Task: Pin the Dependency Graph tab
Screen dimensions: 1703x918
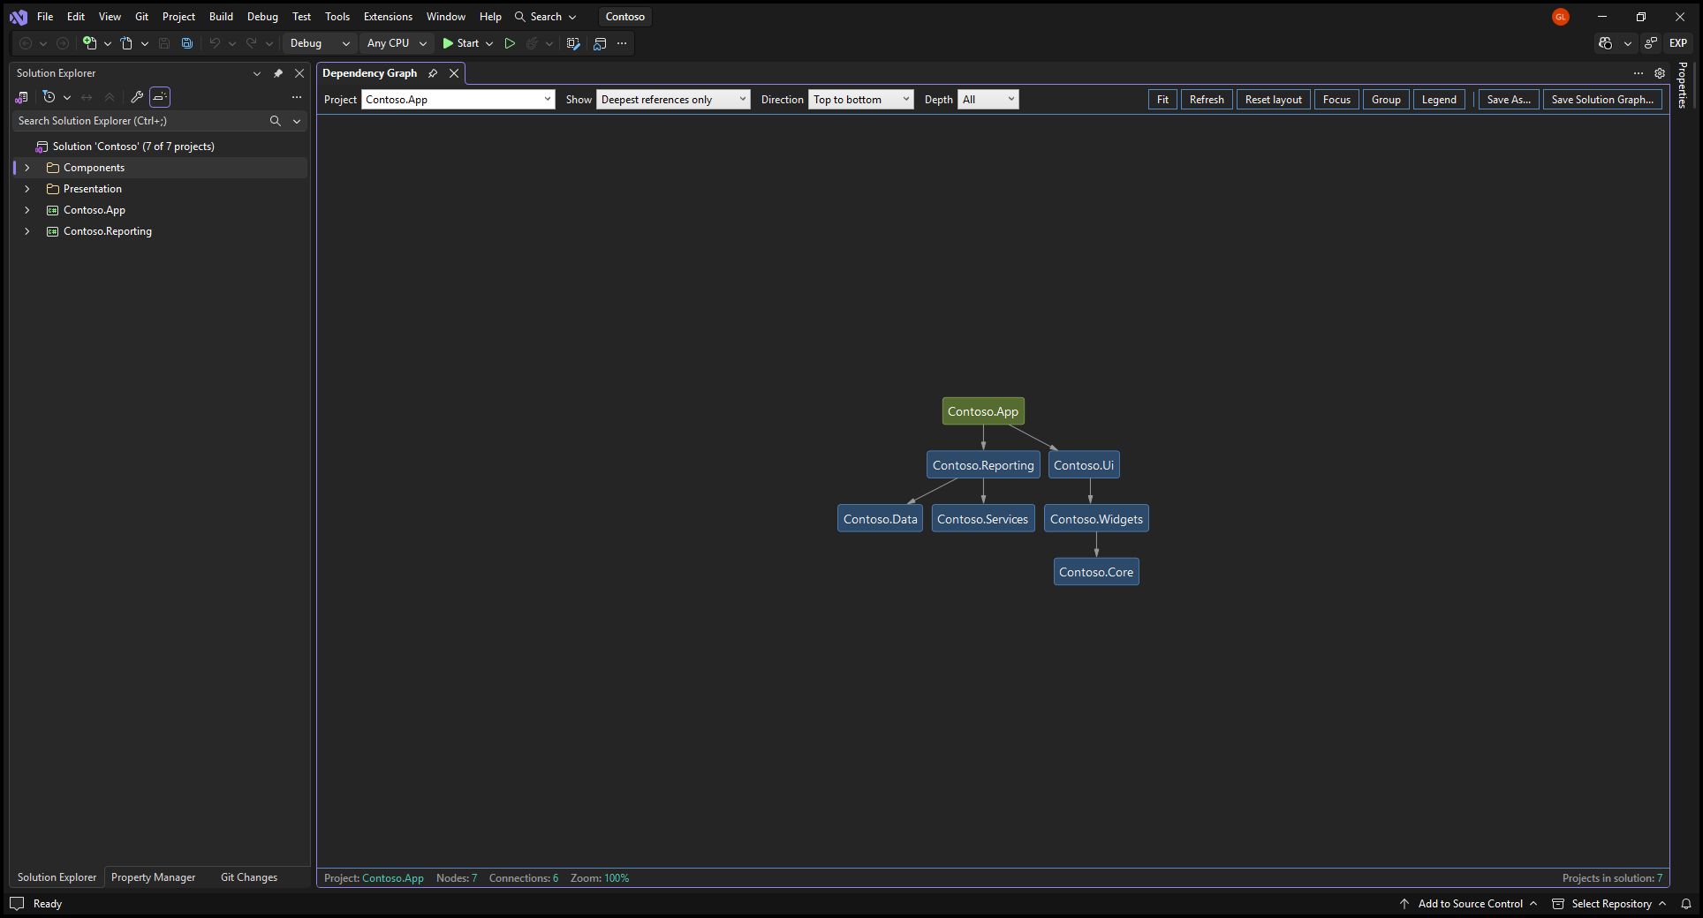Action: click(433, 73)
